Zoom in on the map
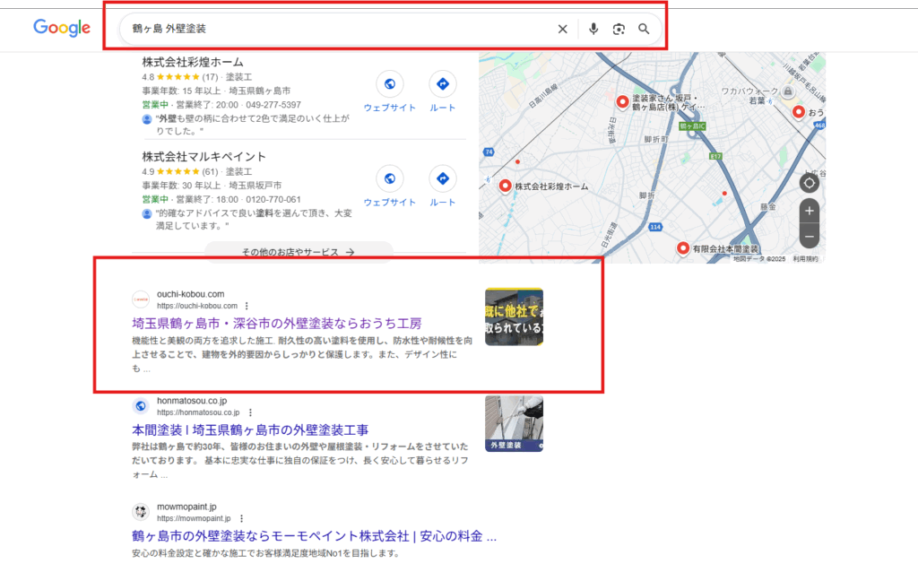918x581 pixels. coord(809,212)
